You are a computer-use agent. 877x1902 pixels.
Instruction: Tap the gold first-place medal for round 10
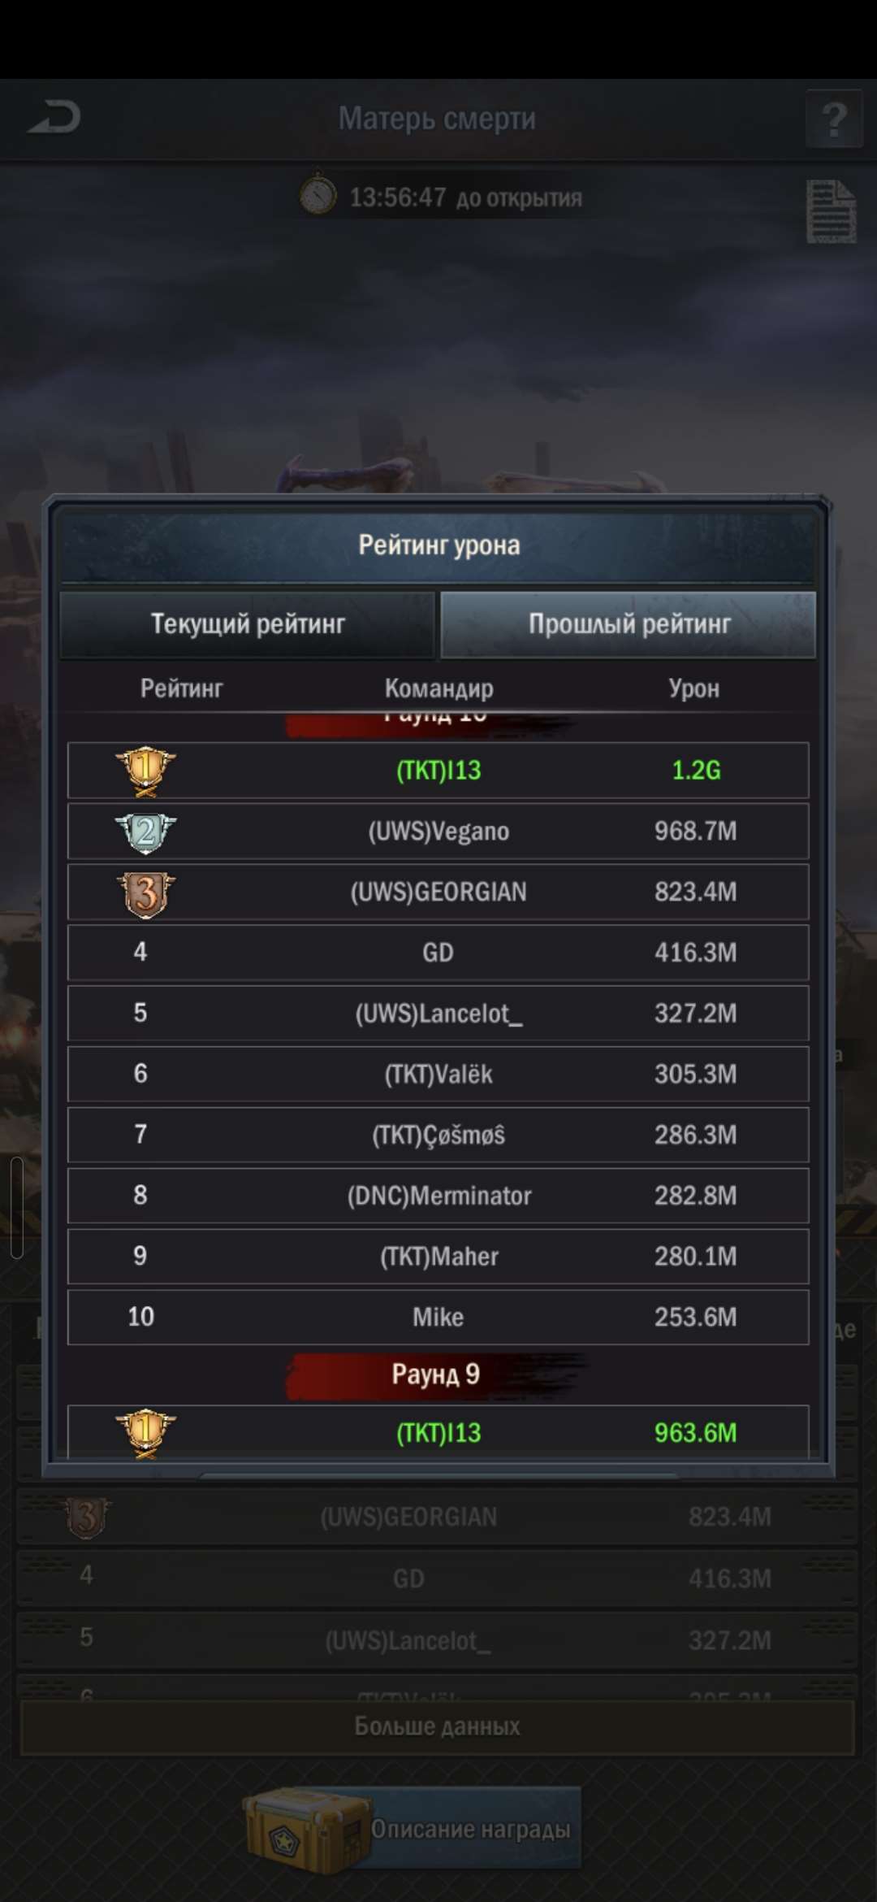click(145, 771)
